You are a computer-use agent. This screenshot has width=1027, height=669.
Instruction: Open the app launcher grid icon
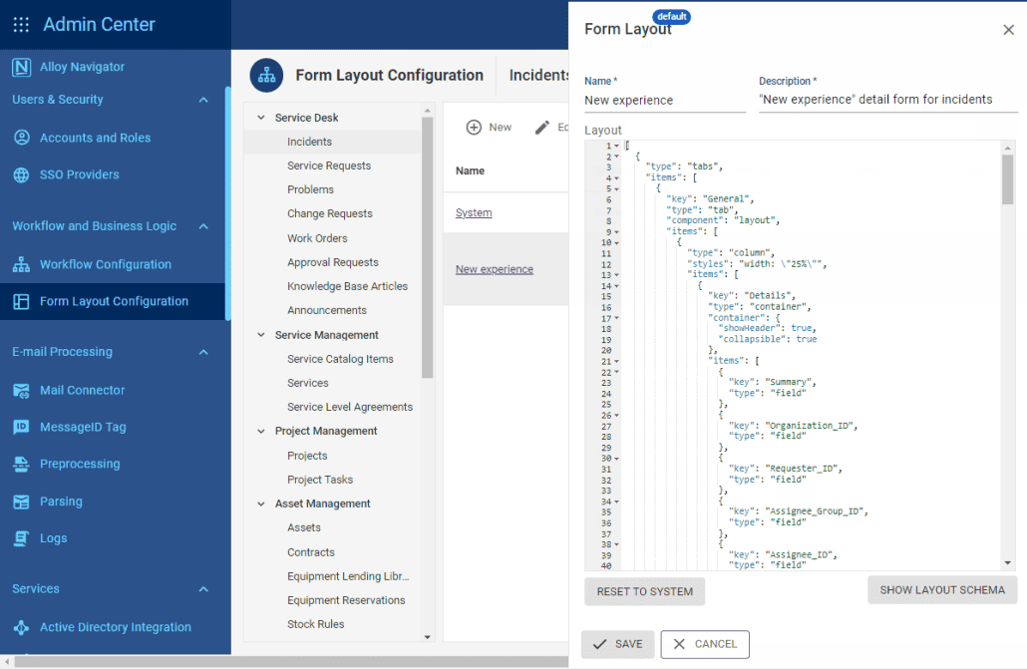click(21, 25)
